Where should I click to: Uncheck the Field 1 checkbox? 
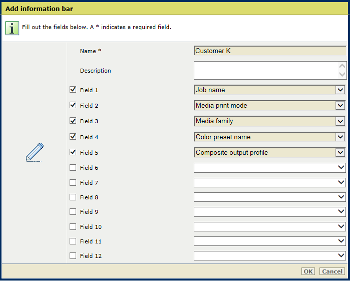[x=73, y=90]
